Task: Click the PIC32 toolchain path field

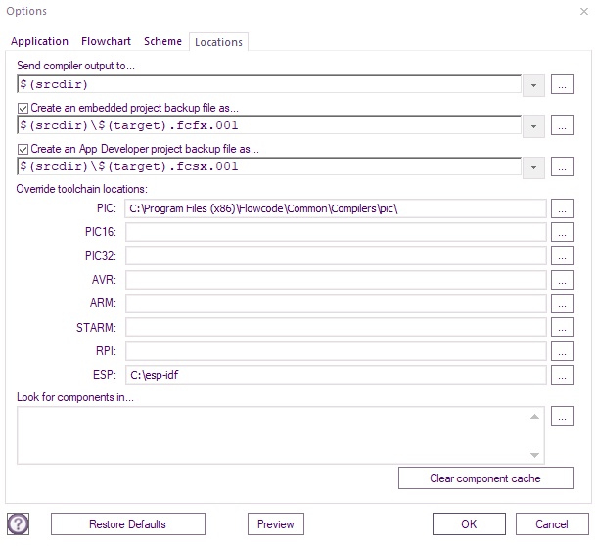Action: (335, 256)
